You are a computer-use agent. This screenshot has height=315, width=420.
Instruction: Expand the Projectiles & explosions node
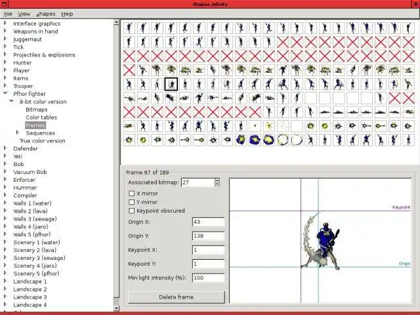pyautogui.click(x=5, y=54)
